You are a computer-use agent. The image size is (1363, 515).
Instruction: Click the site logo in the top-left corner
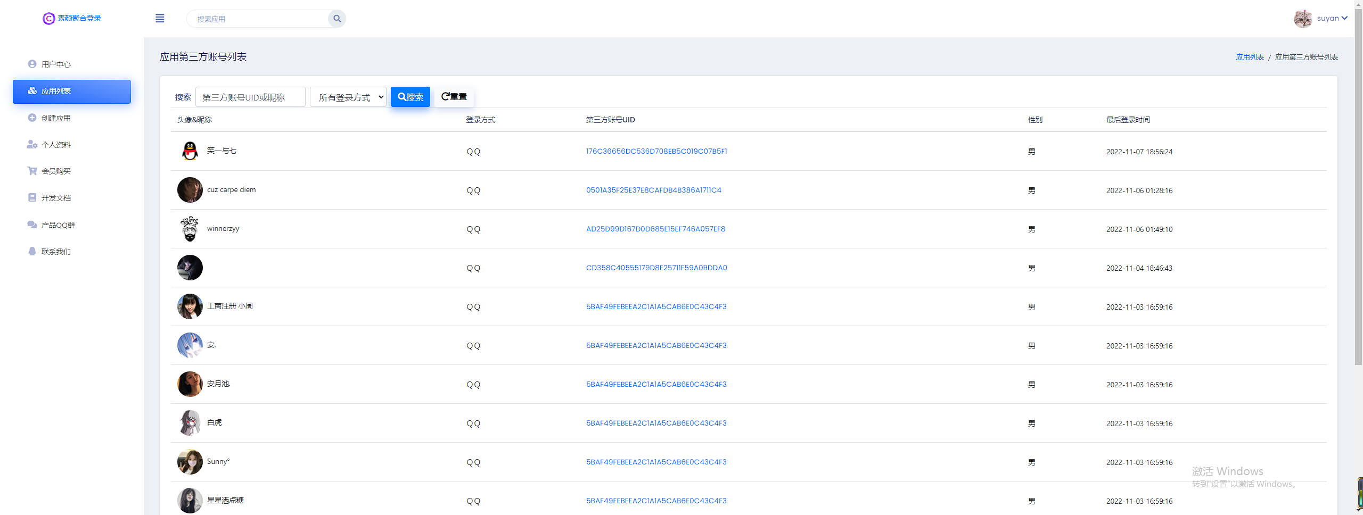(x=72, y=19)
